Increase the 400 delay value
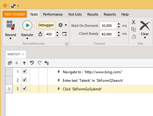Image resolution: width=153 pixels, height=116 pixels. (57, 32)
